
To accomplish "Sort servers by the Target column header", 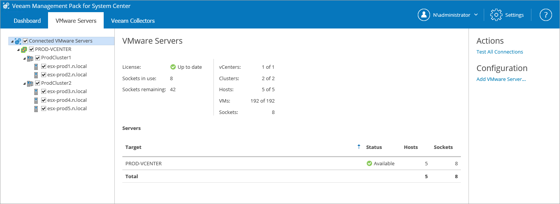I will pos(133,147).
